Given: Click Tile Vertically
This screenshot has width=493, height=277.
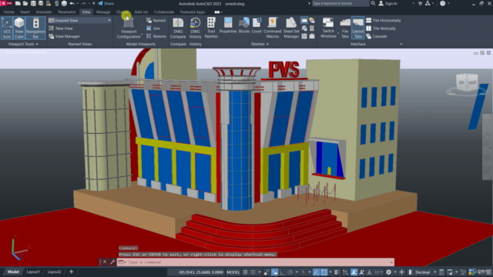Looking at the screenshot, I should (x=381, y=28).
